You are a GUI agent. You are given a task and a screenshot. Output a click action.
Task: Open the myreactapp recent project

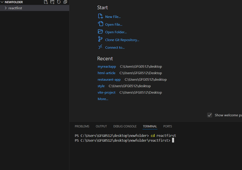tap(107, 67)
